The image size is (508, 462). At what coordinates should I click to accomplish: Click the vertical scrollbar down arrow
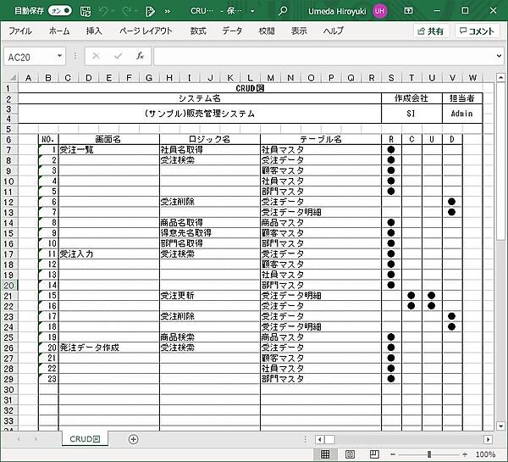point(501,426)
